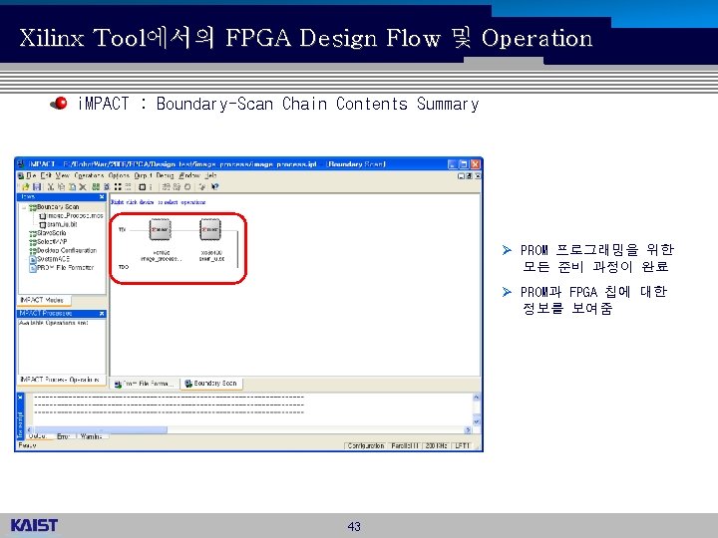Open the View menu
718x538 pixels.
62,175
